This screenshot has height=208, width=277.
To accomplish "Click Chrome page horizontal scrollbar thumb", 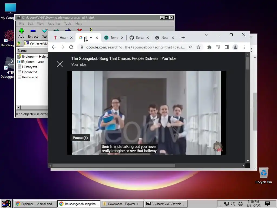I will 114,165.
